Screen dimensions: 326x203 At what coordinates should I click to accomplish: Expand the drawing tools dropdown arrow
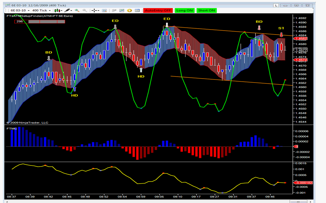pos(71,11)
